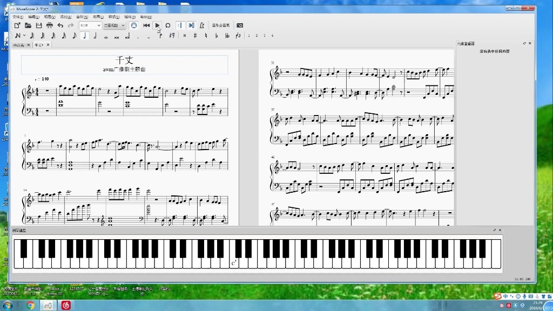Image resolution: width=553 pixels, height=311 pixels.
Task: Expand note input mode dropdown arrow
Action: click(24, 36)
